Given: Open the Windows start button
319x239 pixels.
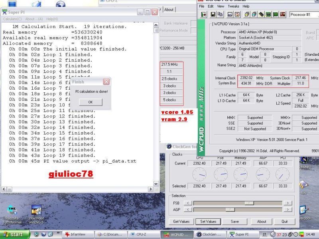Looking at the screenshot, I should coord(14,234).
